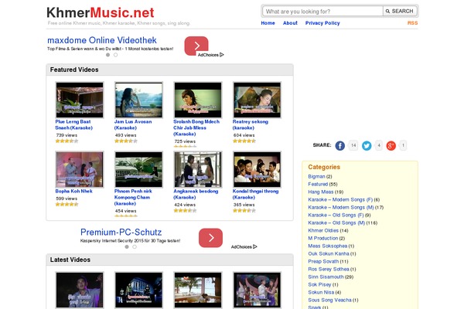
Task: Open Reatrey sekong video thumbnail
Action: tap(258, 100)
